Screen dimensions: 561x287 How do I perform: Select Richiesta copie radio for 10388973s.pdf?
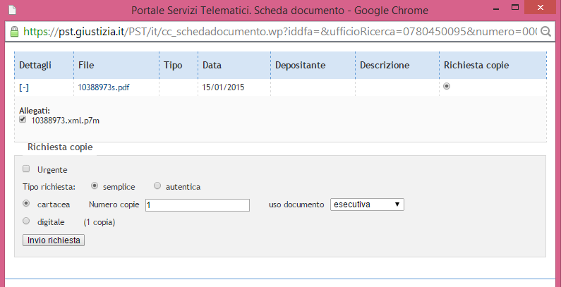coord(447,87)
